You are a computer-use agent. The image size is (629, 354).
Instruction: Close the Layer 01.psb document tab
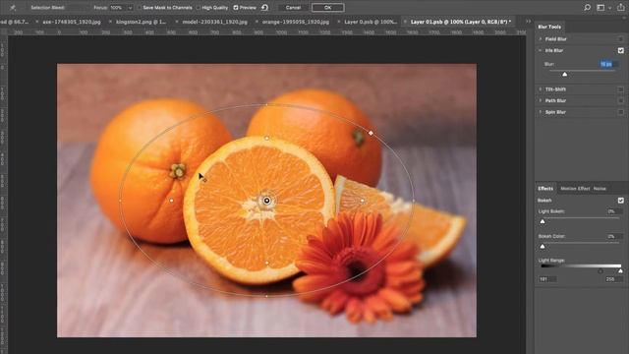click(x=405, y=22)
